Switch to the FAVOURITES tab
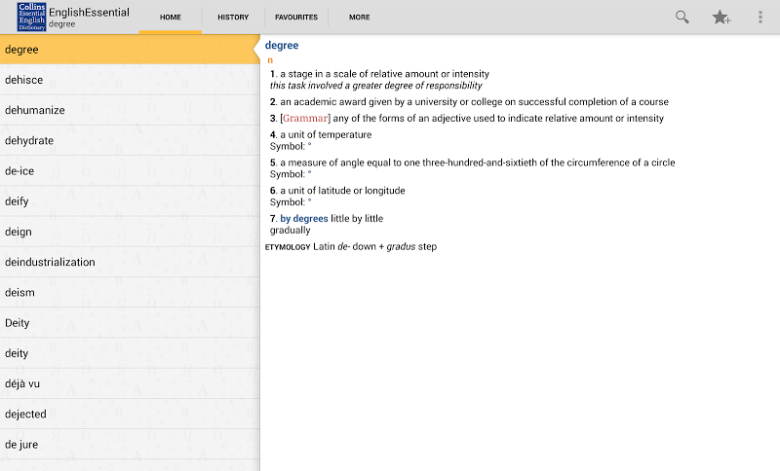Image resolution: width=780 pixels, height=471 pixels. point(296,17)
